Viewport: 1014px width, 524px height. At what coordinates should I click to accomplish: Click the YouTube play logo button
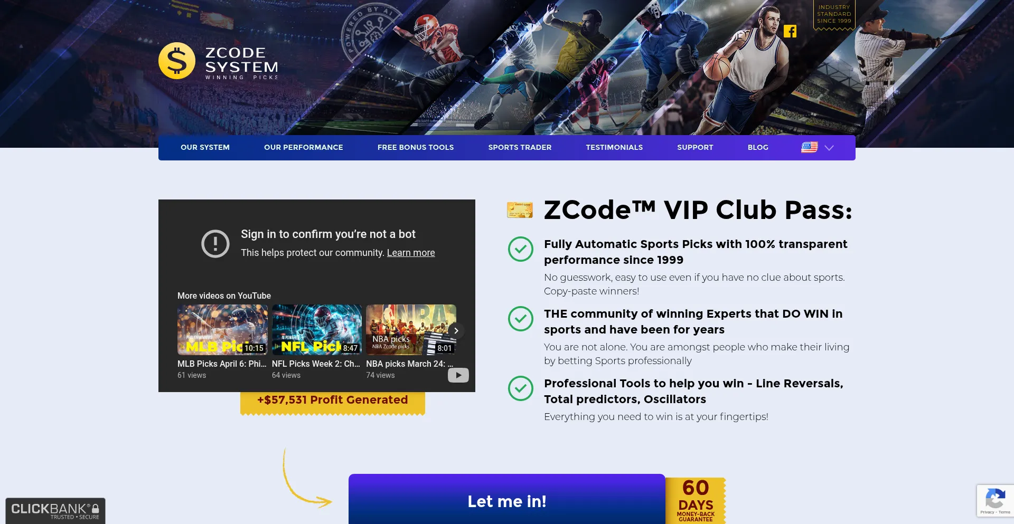[x=458, y=375]
